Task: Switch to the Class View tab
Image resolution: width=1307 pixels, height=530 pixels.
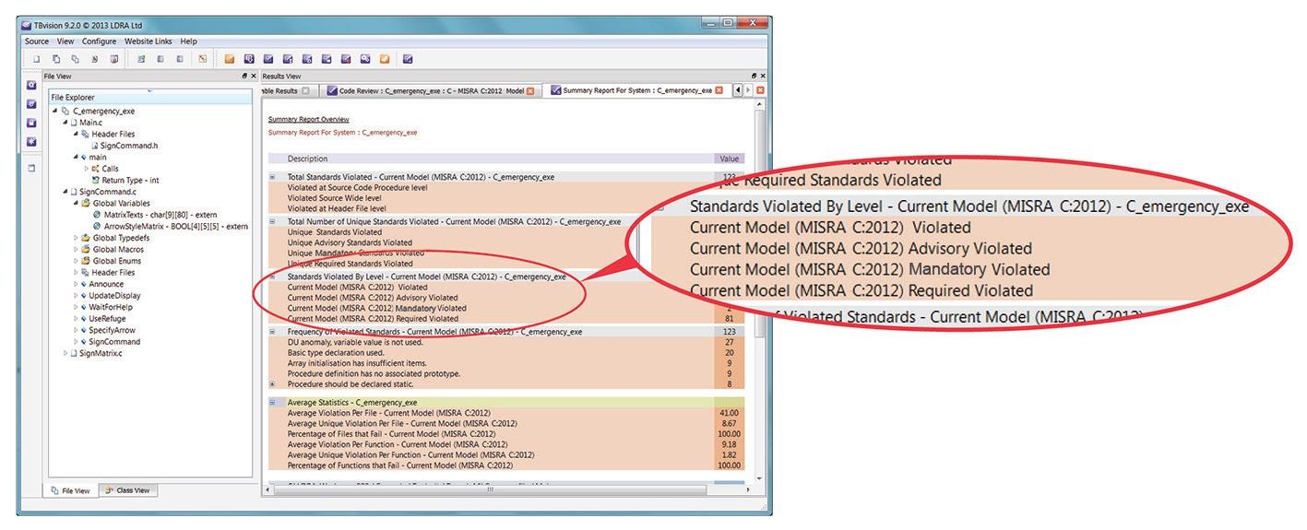Action: (x=128, y=490)
